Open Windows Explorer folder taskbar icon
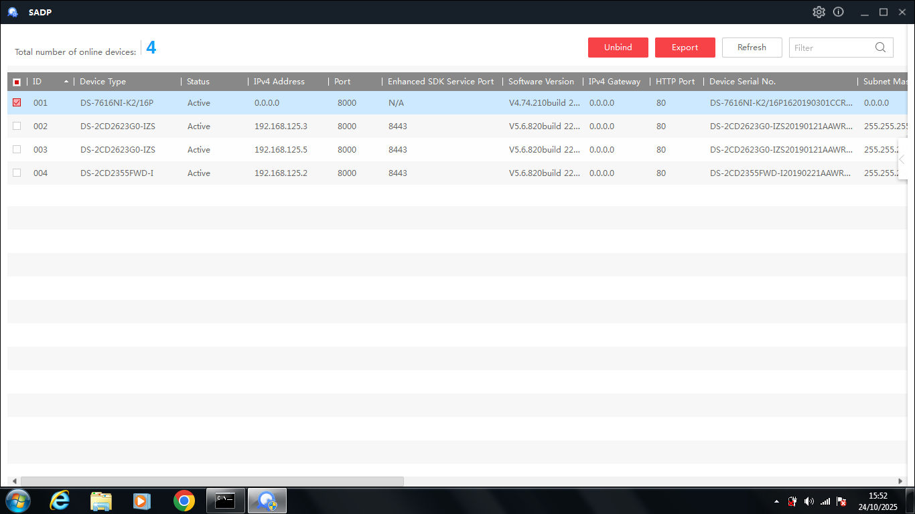Image resolution: width=915 pixels, height=514 pixels. coord(101,501)
